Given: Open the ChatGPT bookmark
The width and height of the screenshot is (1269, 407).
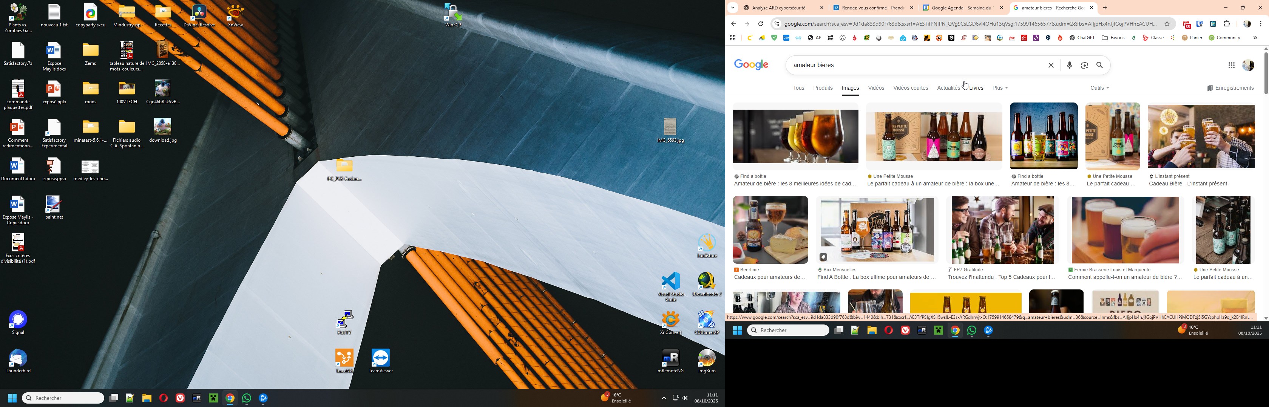Looking at the screenshot, I should coord(1082,38).
